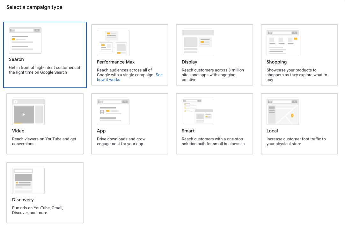The image size is (345, 231).
Task: Select the Shopping campaign card
Action: (x=299, y=54)
